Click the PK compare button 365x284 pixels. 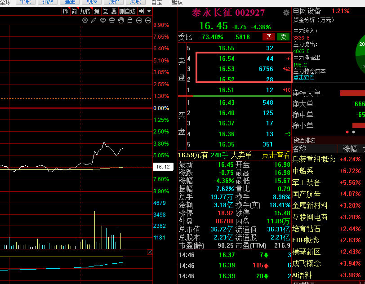click(x=66, y=11)
